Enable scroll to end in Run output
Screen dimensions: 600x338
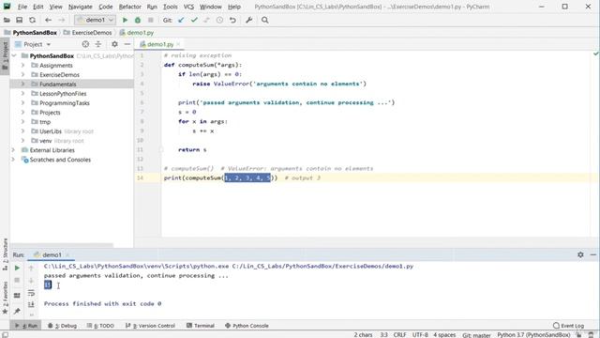[x=31, y=304]
